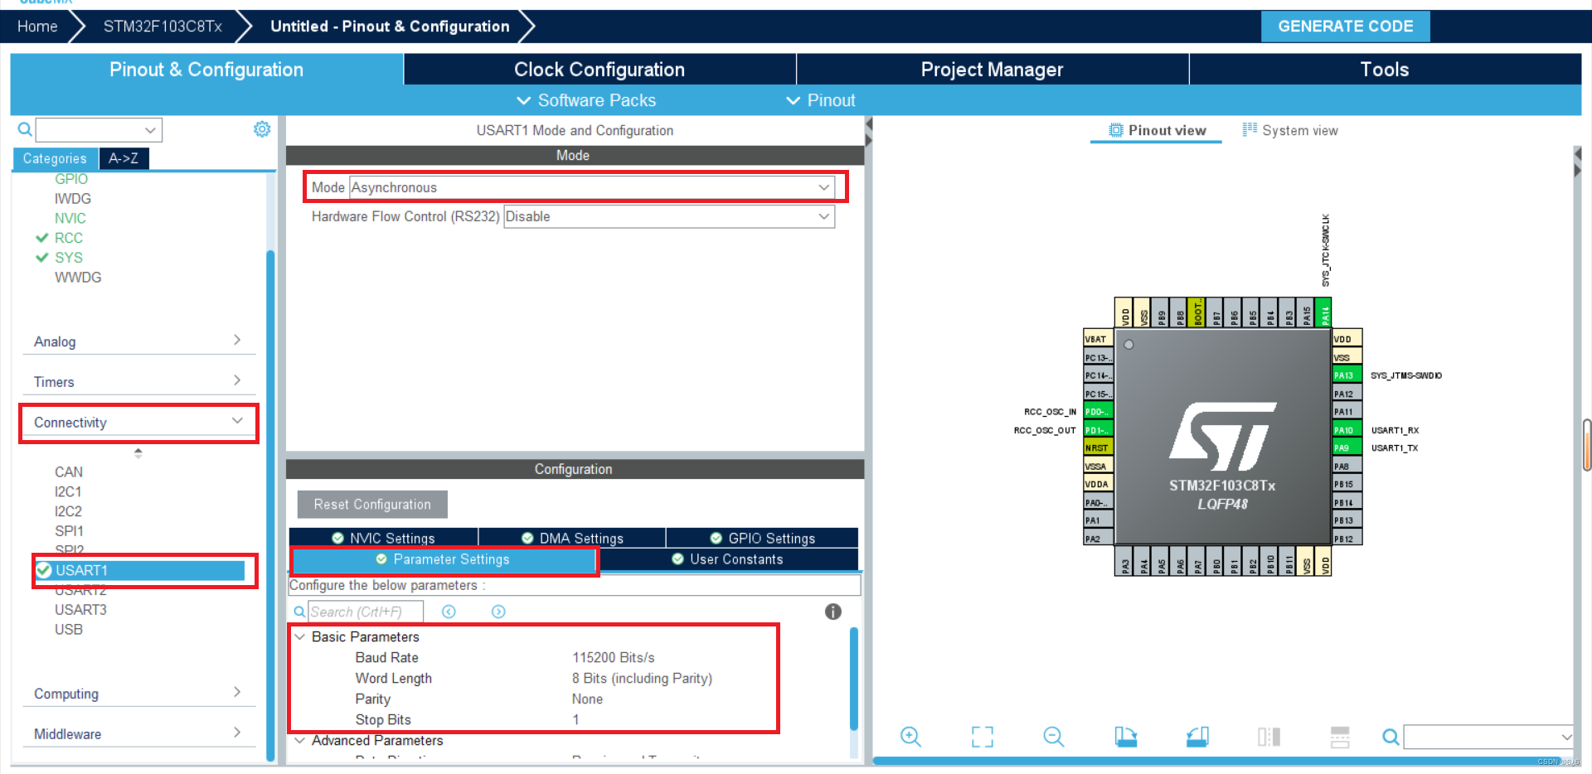Switch to Tools tab

(x=1385, y=70)
